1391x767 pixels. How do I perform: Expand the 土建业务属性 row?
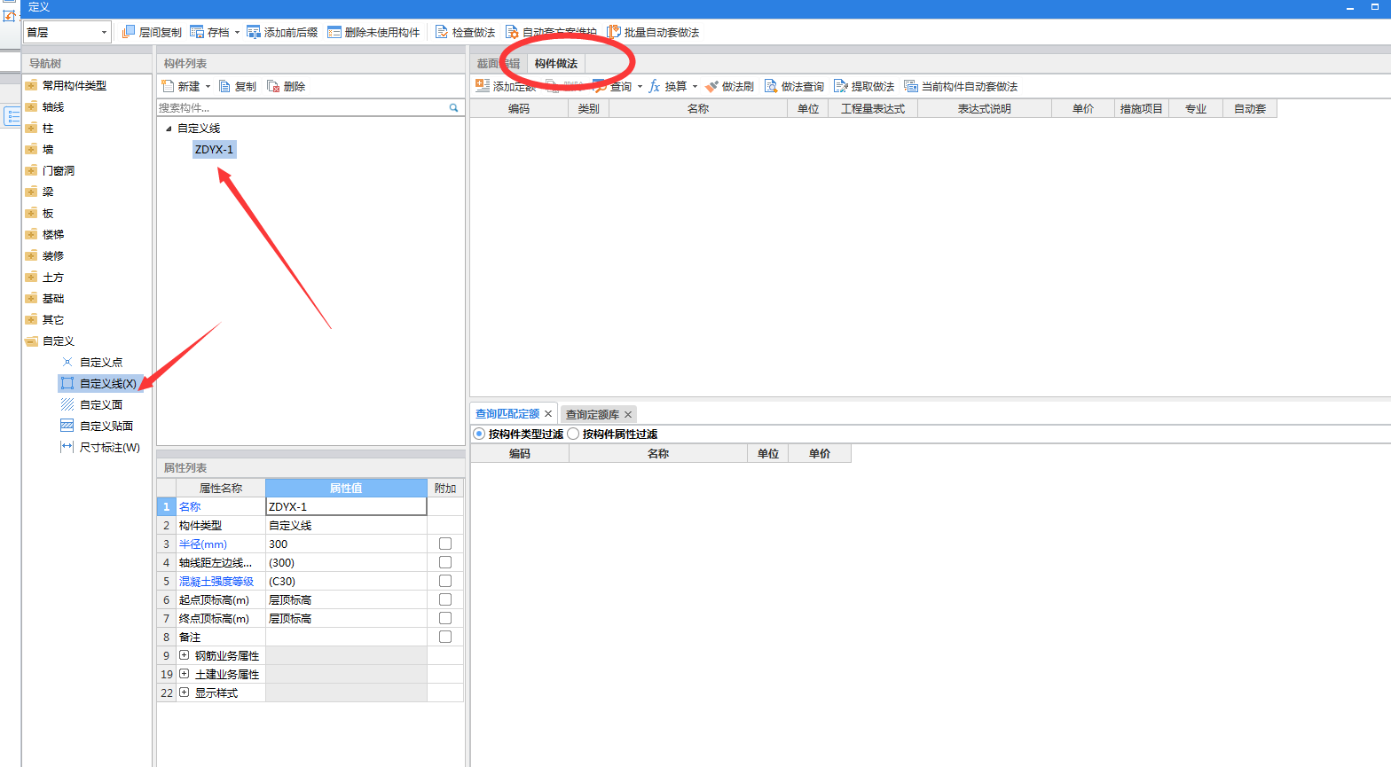coord(184,674)
